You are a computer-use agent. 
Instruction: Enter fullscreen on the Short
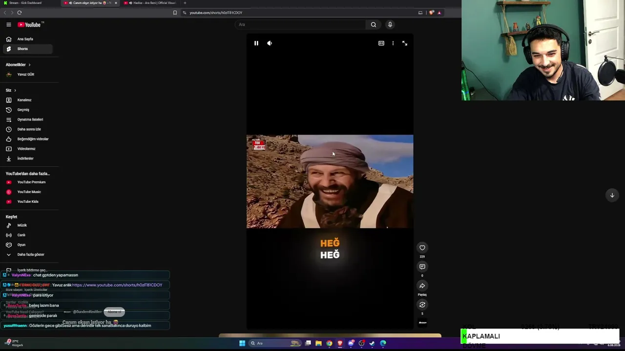click(x=405, y=43)
